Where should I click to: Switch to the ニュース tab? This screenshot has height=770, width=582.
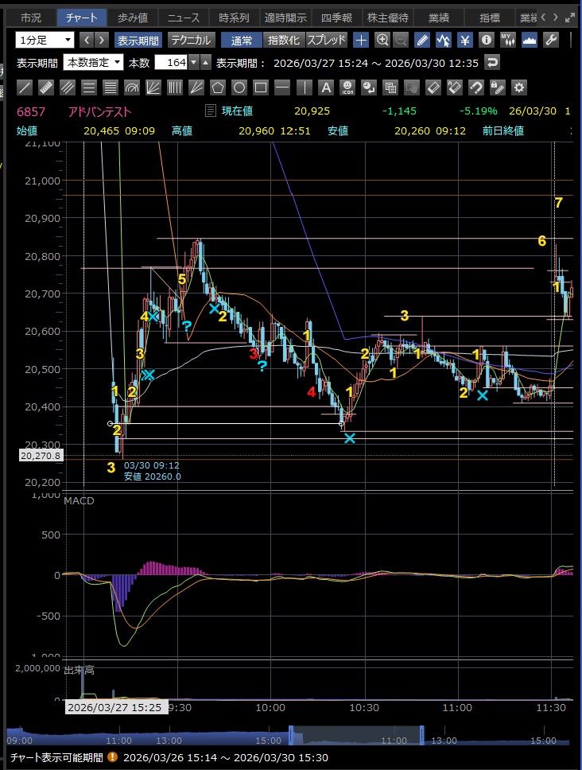183,17
